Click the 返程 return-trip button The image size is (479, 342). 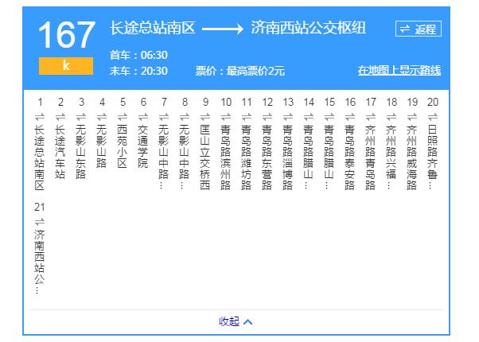point(419,29)
